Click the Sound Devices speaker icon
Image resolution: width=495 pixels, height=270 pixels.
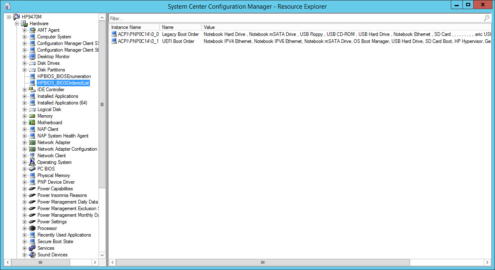coord(32,255)
